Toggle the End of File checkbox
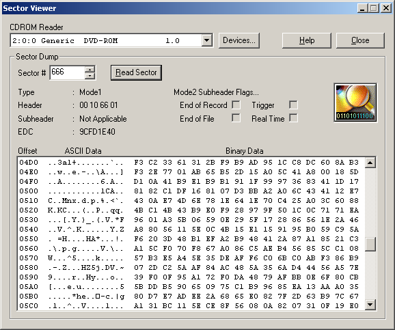The height and width of the screenshot is (330, 395). (x=236, y=118)
